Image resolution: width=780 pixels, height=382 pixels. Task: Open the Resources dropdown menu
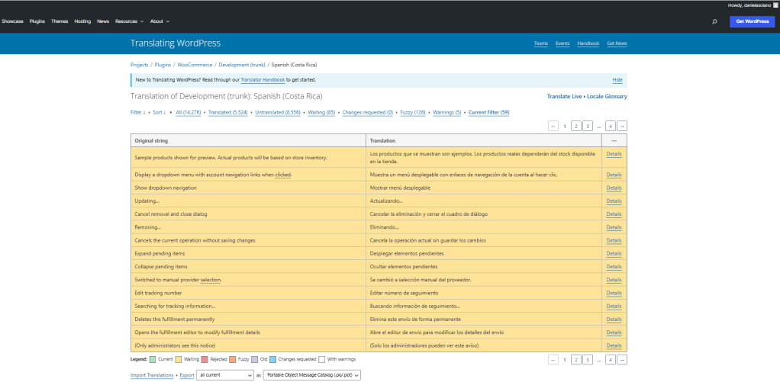pos(129,21)
